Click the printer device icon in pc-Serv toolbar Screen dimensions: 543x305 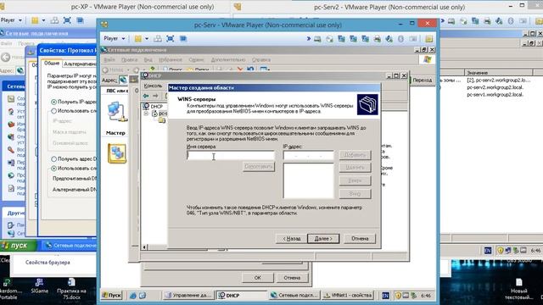click(377, 39)
